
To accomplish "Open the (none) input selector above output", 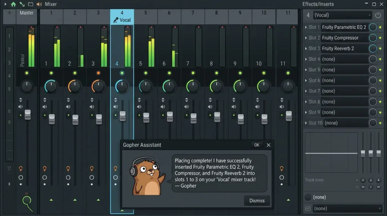I will click(319, 197).
